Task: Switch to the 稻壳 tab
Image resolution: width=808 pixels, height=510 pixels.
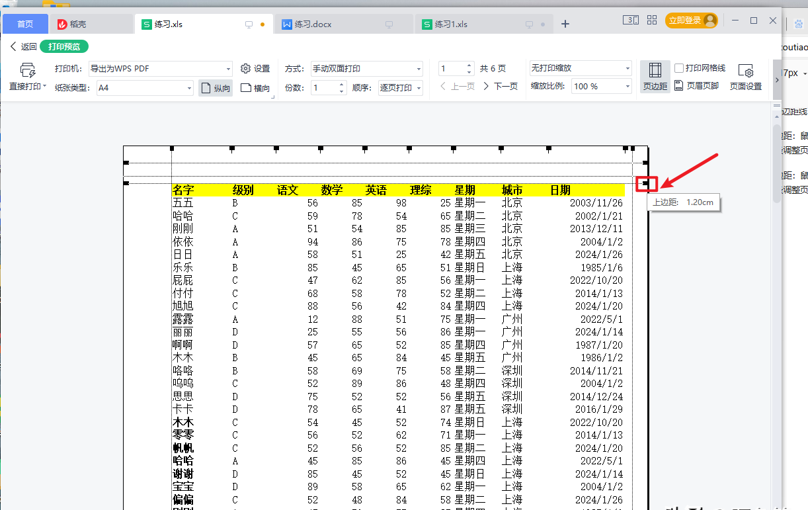Action: (x=91, y=24)
